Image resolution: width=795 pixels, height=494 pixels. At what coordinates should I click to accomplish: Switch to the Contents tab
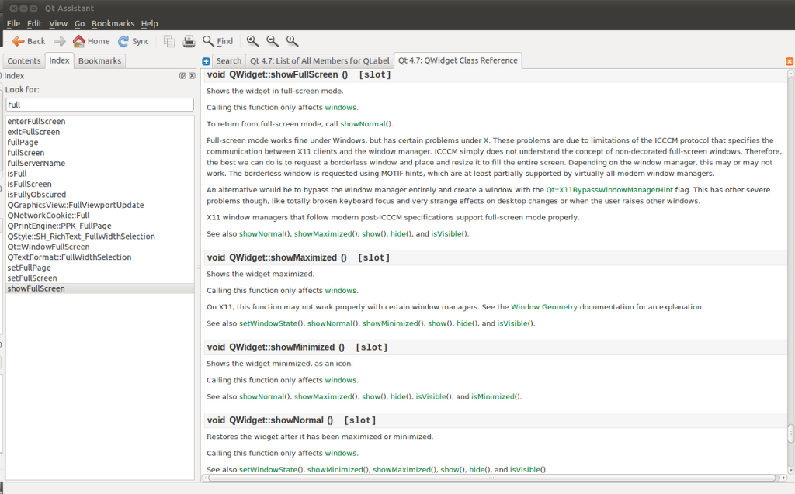(x=24, y=60)
